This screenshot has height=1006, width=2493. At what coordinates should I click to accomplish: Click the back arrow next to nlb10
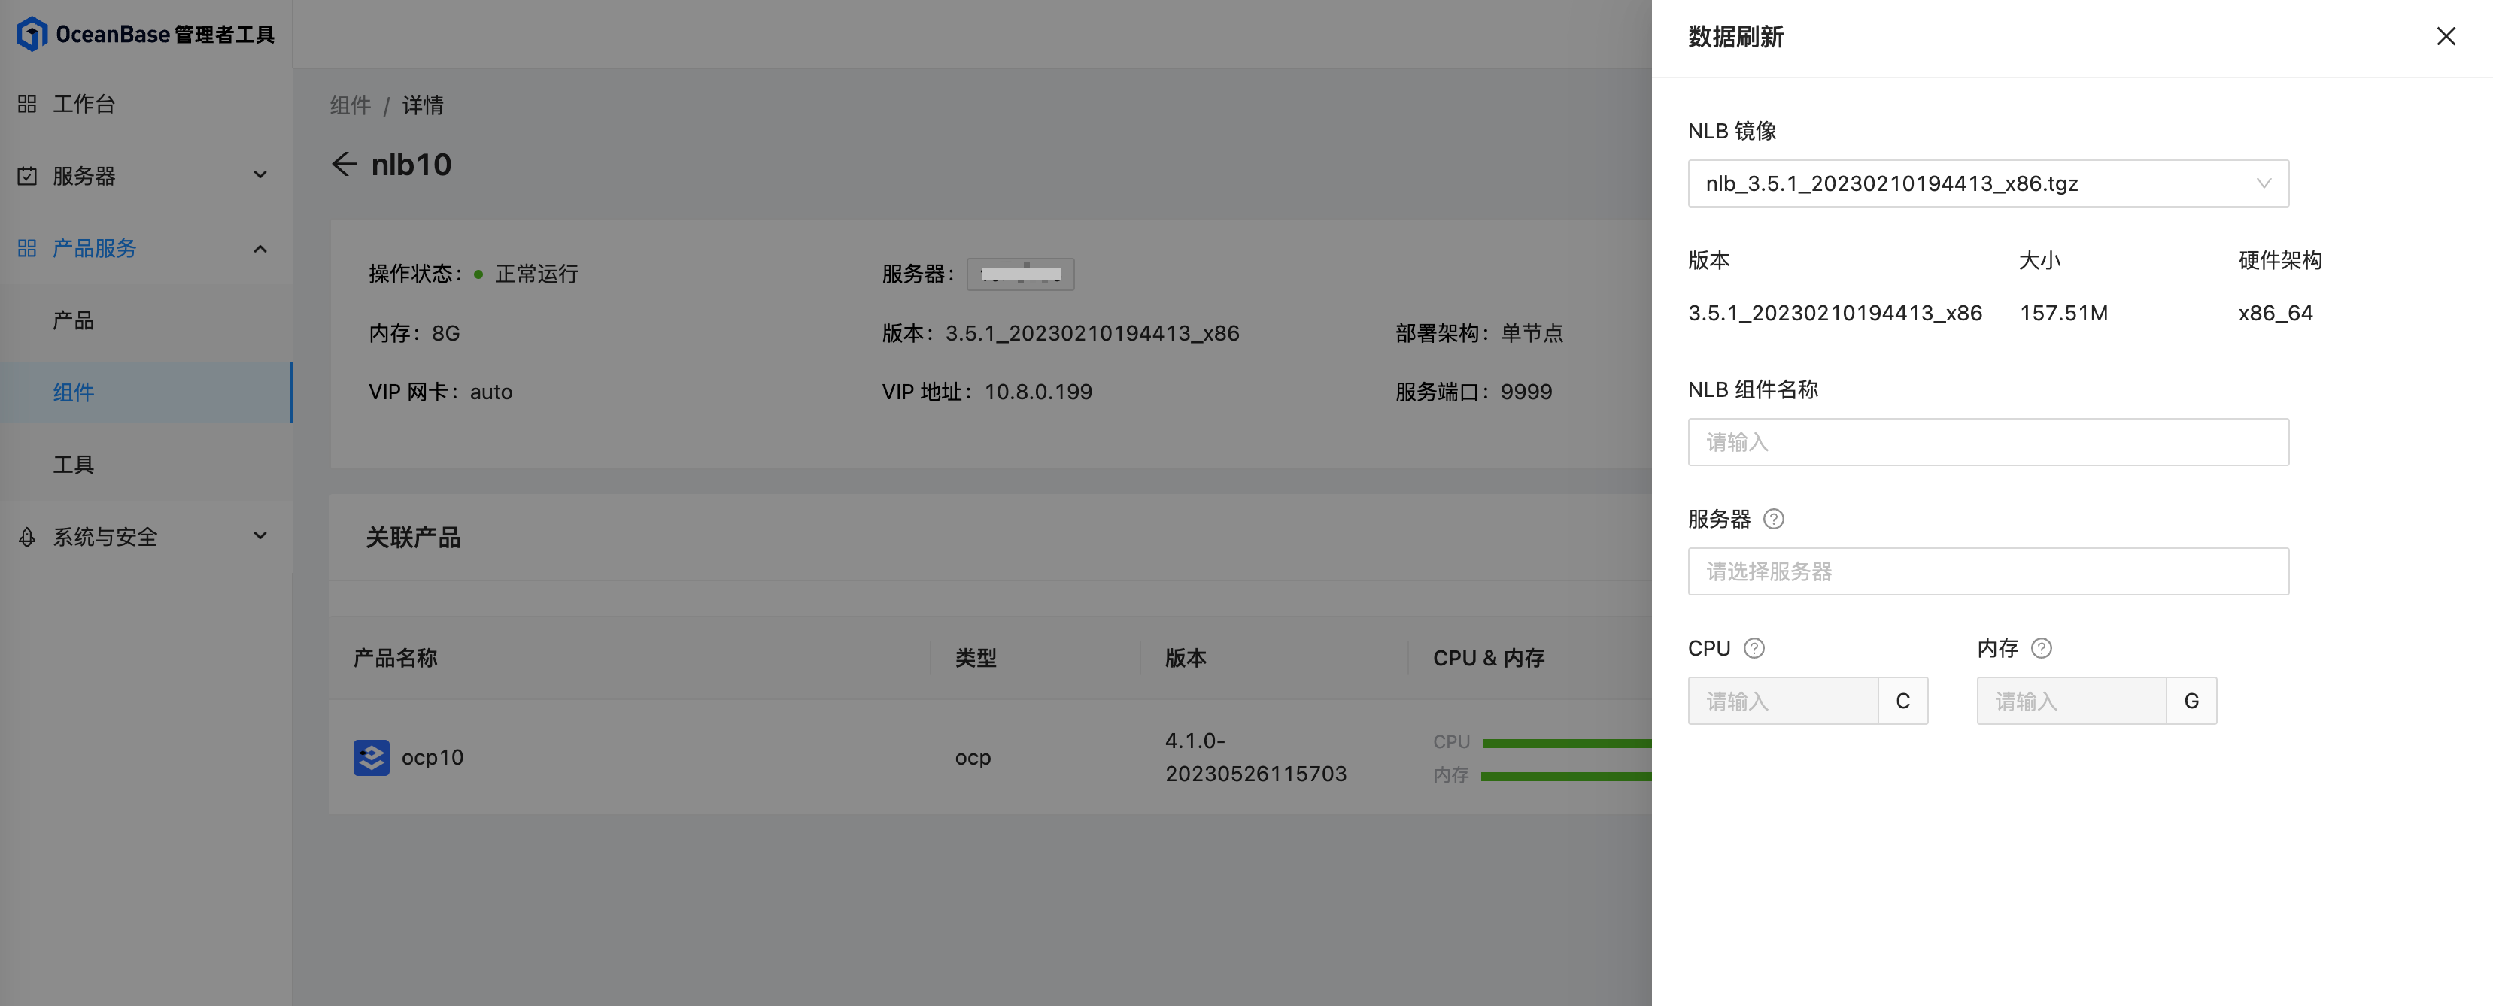point(345,165)
